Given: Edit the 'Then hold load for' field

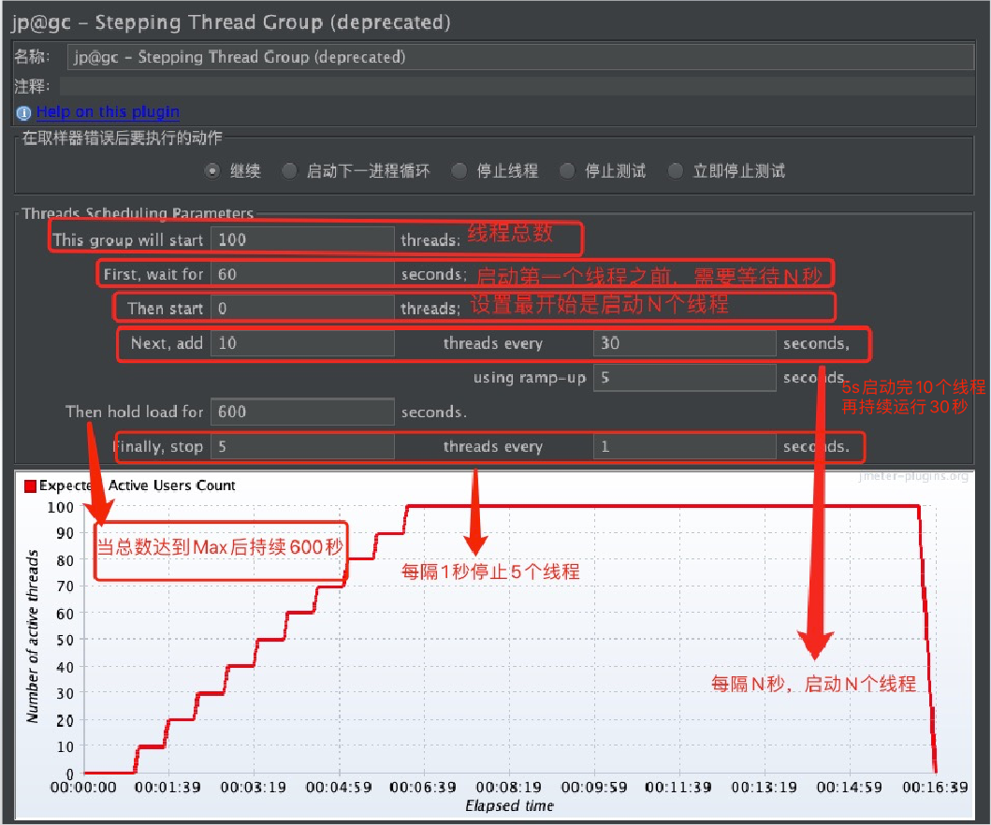Looking at the screenshot, I should (x=303, y=412).
